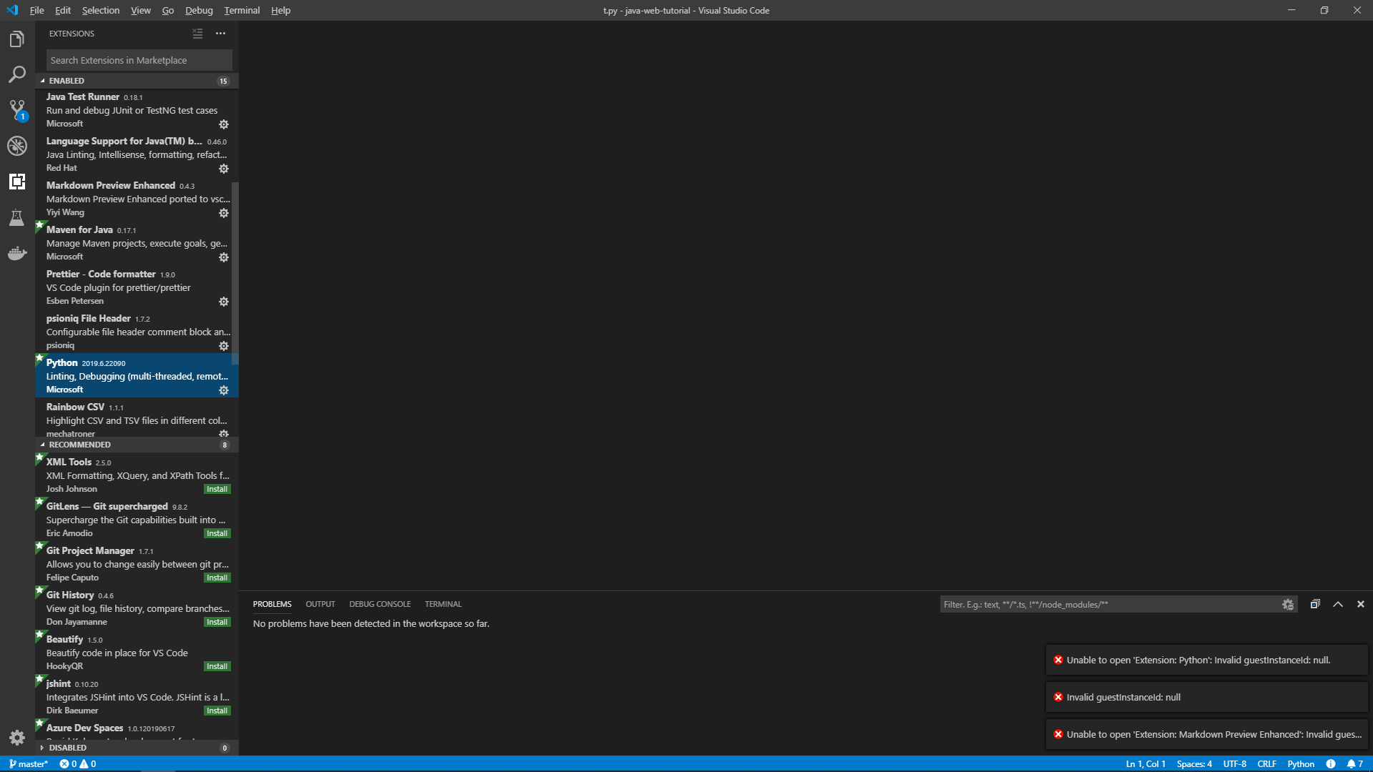1373x772 pixels.
Task: Open the Search view
Action: 16,74
